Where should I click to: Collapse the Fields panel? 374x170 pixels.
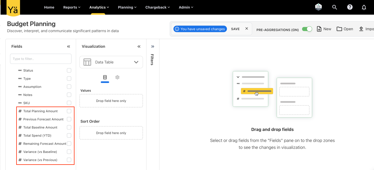tap(69, 47)
